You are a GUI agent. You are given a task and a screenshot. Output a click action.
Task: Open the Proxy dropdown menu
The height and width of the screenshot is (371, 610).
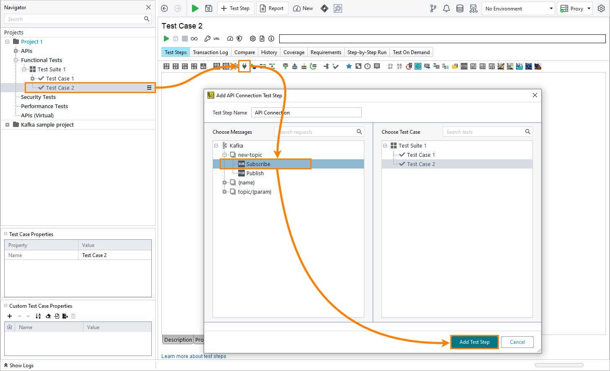tap(588, 8)
